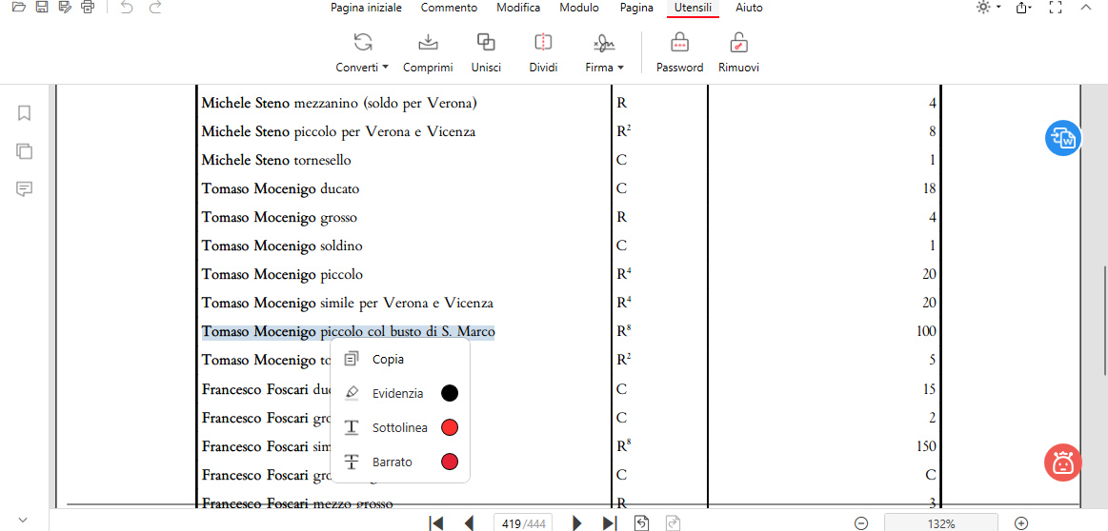Screen dimensions: 1108x531
Task: Open the Aiuto tab
Action: click(x=749, y=8)
